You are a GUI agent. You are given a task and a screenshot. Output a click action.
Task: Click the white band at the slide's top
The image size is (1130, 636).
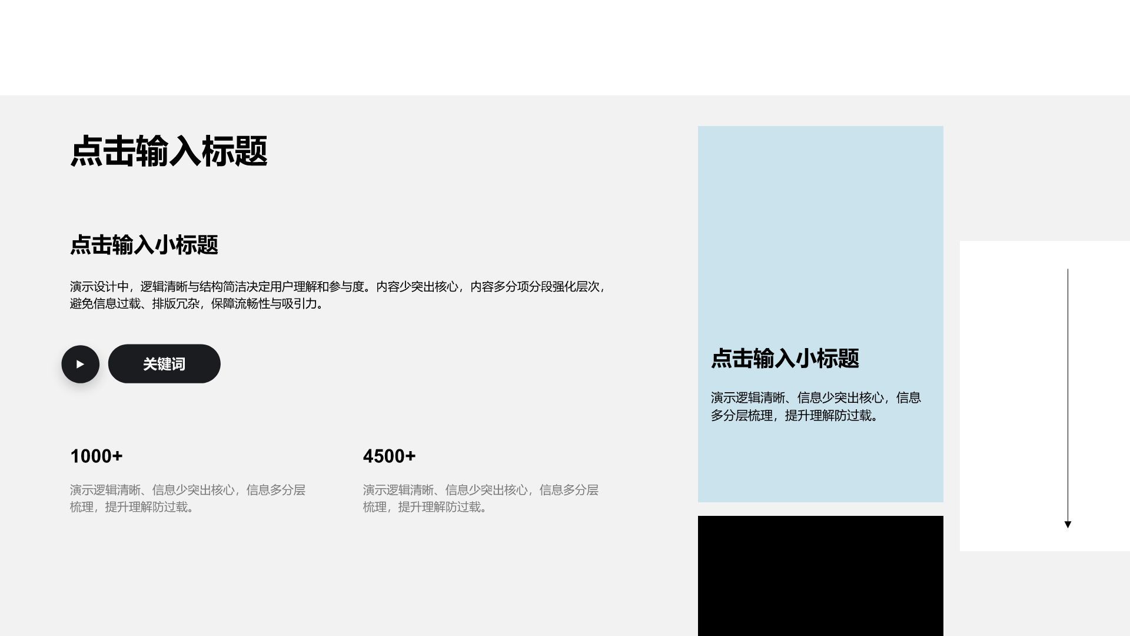tap(565, 47)
